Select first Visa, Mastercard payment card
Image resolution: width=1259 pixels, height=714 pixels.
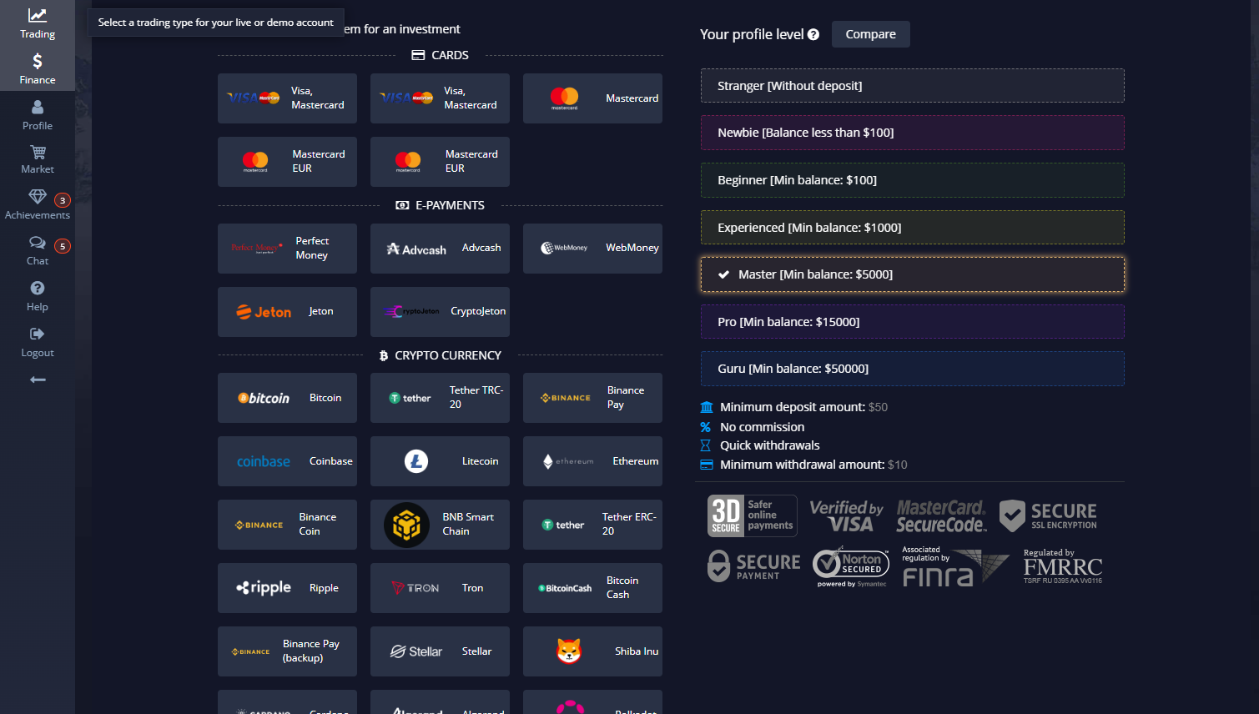tap(287, 98)
